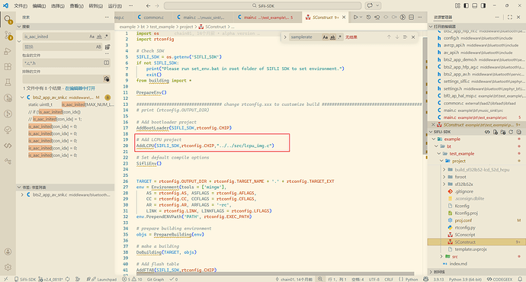
Task: Maximize the secondary side bar panel
Action: [x=510, y=17]
